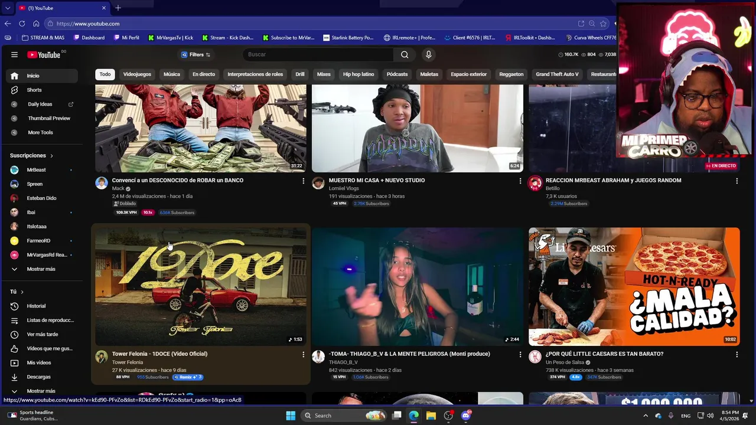Open options menu for TOMA THIAGO_B_V video
Screen dimensions: 756x425
click(x=520, y=354)
